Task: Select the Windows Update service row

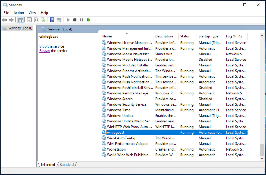Action: coord(120,116)
